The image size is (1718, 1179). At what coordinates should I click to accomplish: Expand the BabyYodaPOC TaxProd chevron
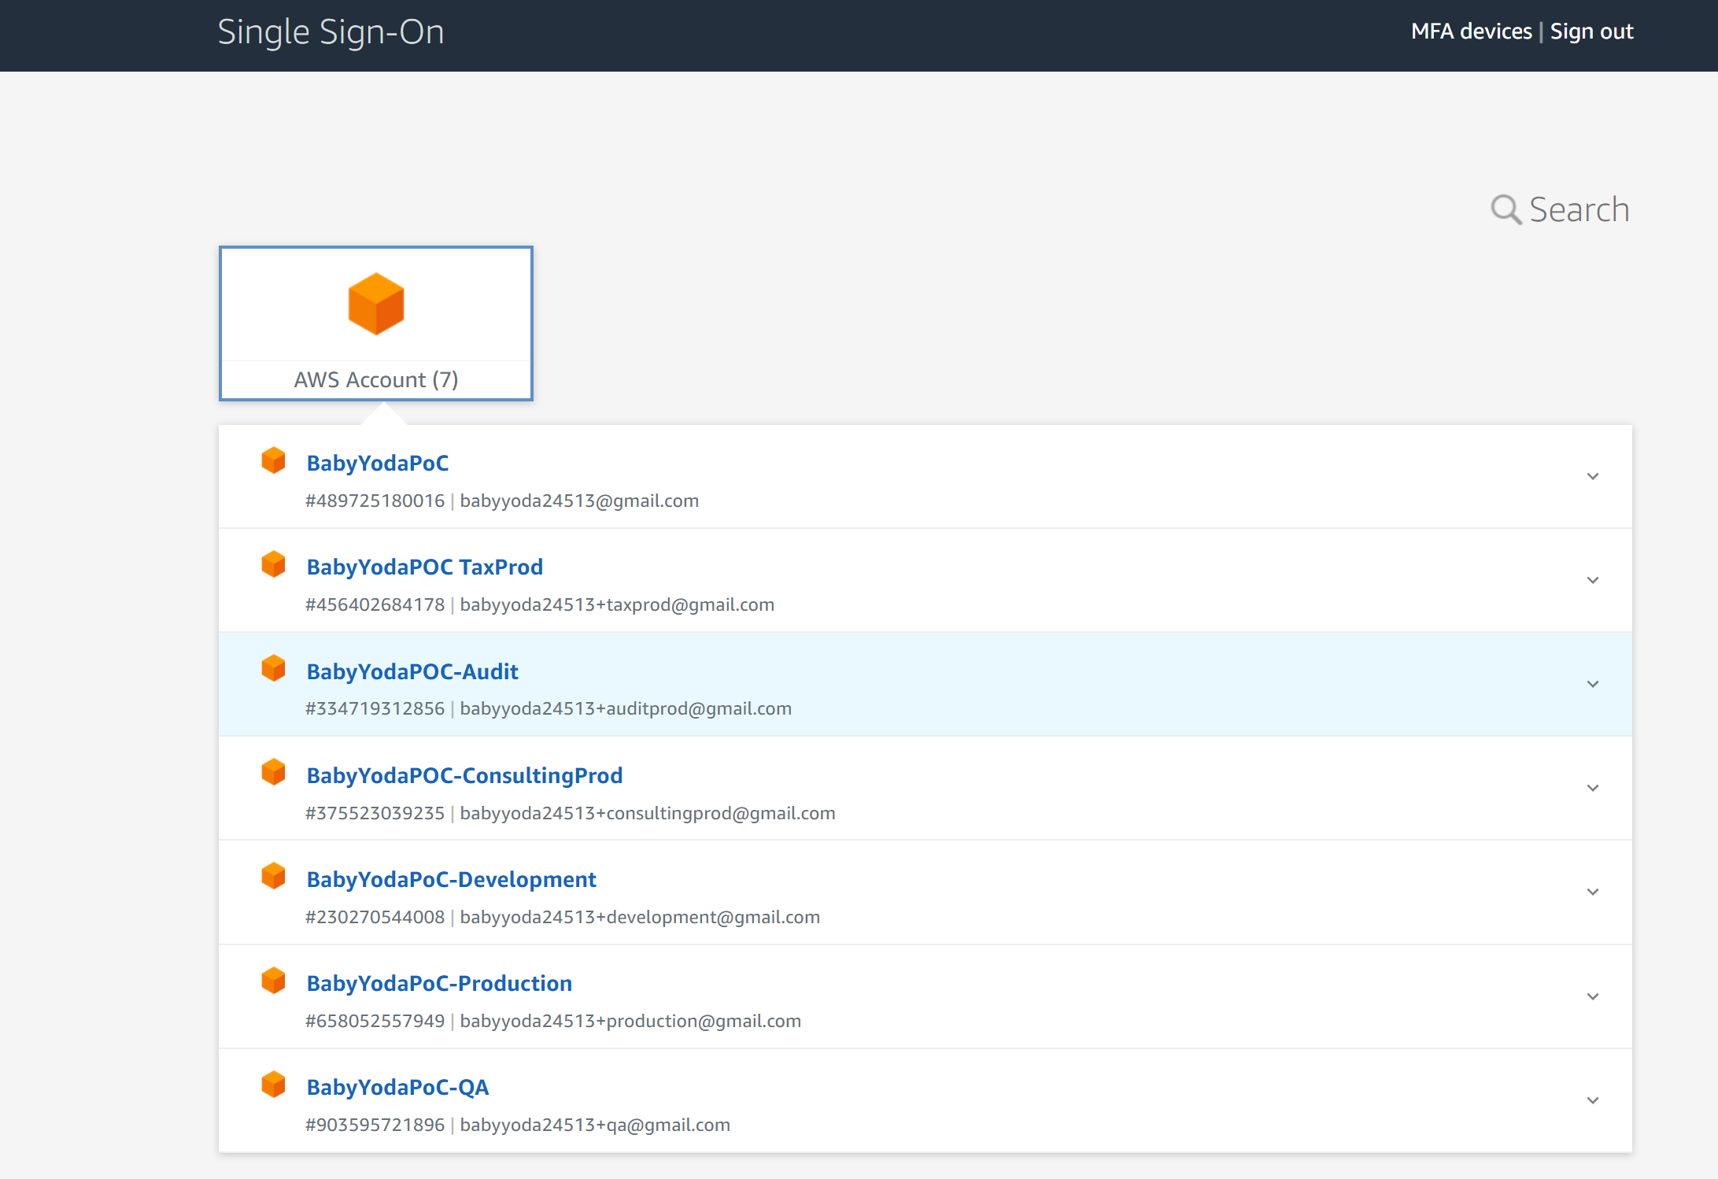point(1593,580)
